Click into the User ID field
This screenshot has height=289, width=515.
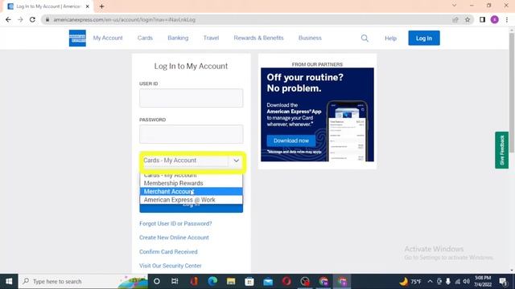click(x=192, y=98)
